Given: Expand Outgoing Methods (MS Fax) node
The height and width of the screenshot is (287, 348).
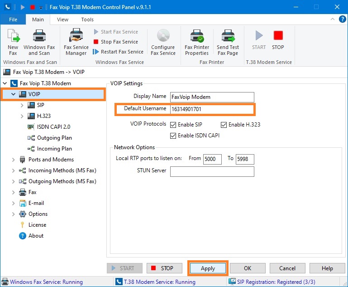Looking at the screenshot, I should pyautogui.click(x=13, y=181).
